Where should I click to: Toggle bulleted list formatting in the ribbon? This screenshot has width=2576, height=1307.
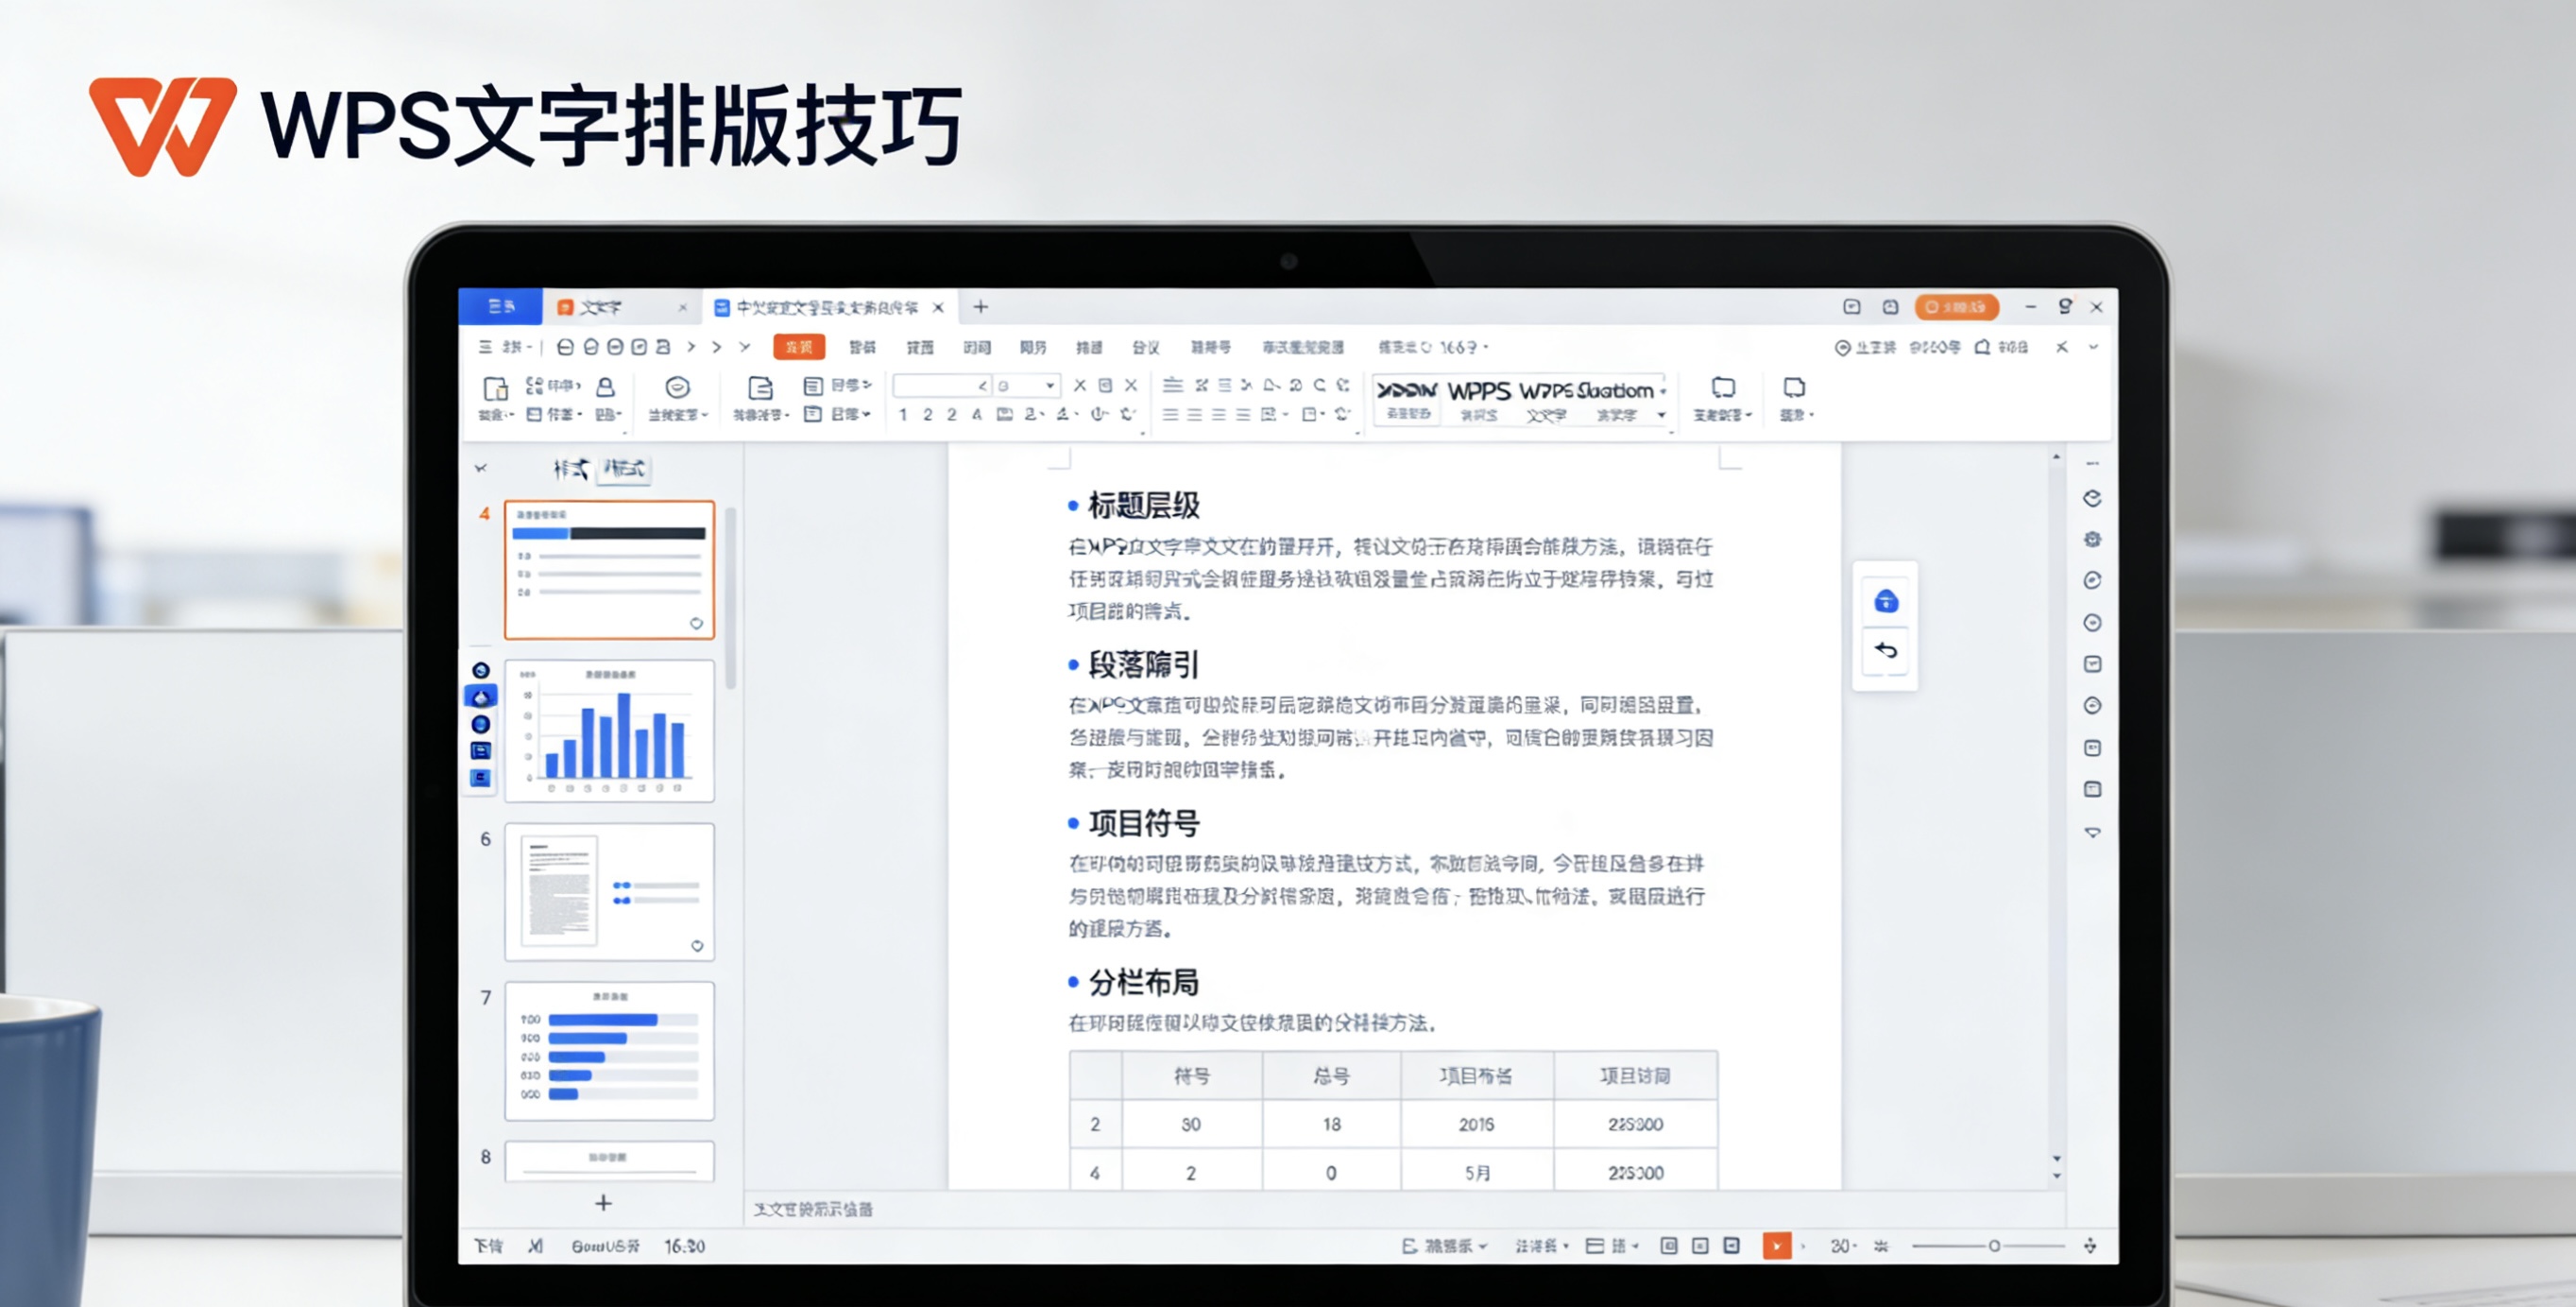click(x=1172, y=385)
